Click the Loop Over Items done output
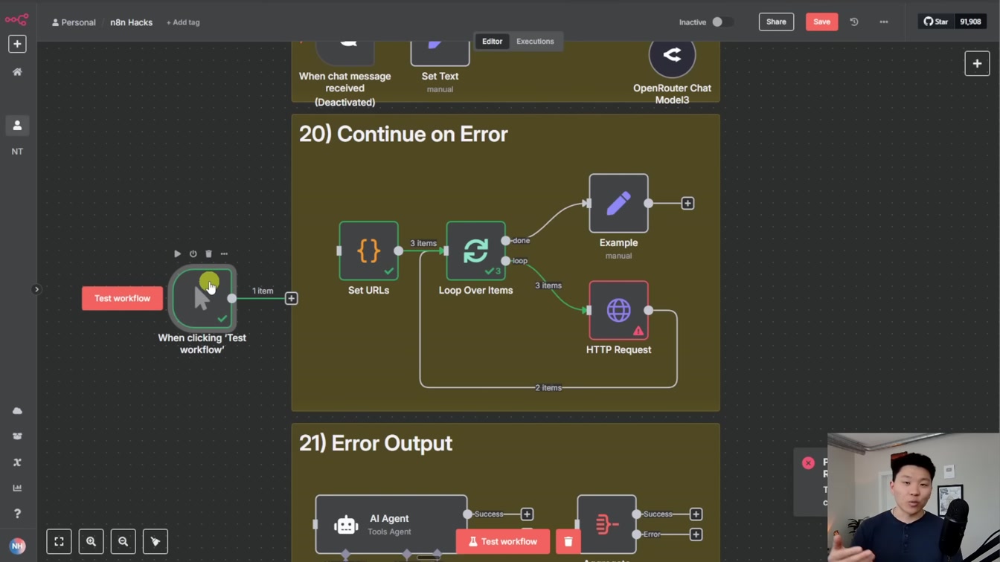The width and height of the screenshot is (1000, 562). click(506, 240)
